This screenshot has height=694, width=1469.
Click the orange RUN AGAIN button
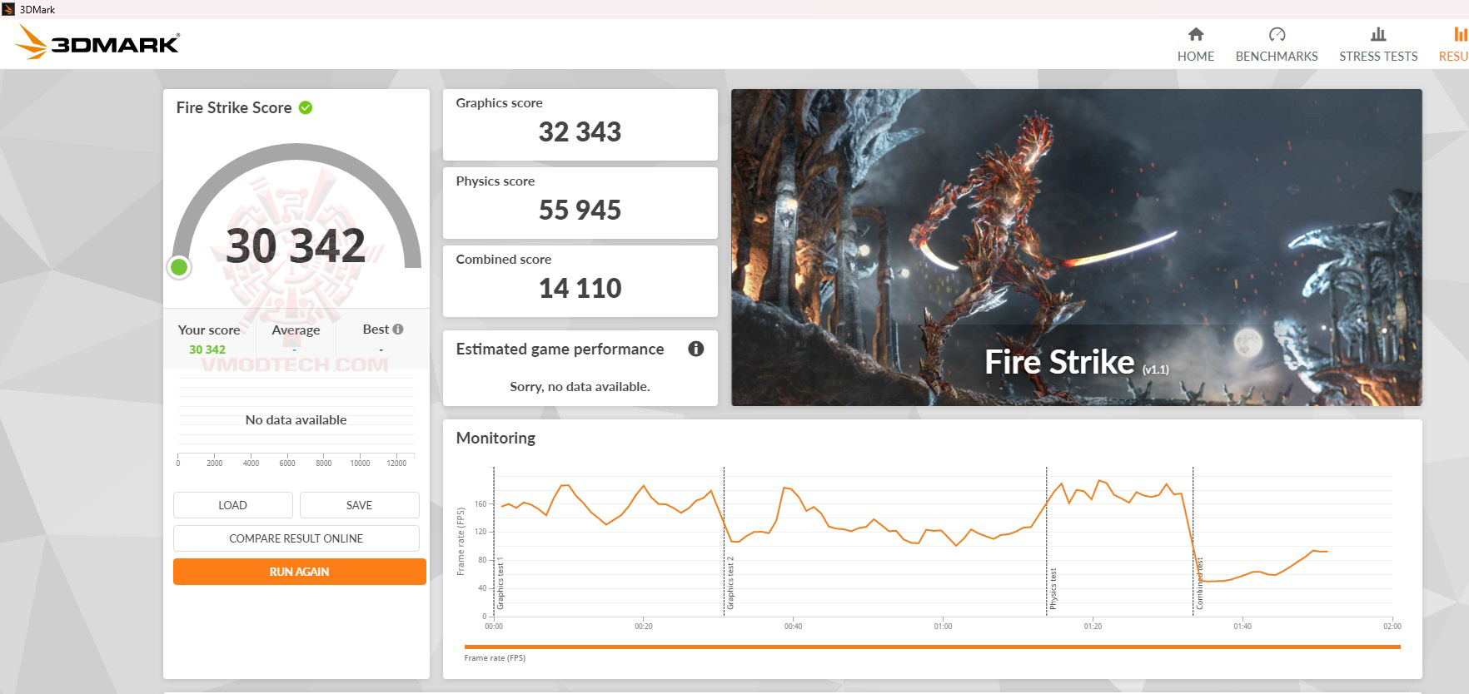[300, 572]
